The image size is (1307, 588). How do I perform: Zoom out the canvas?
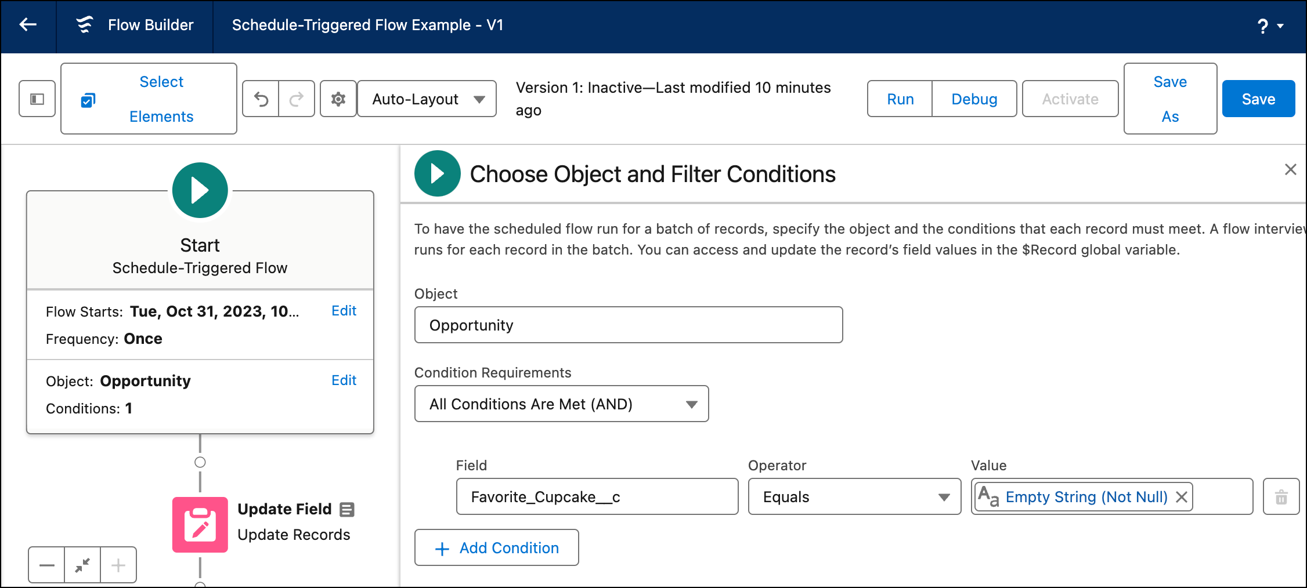coord(46,565)
